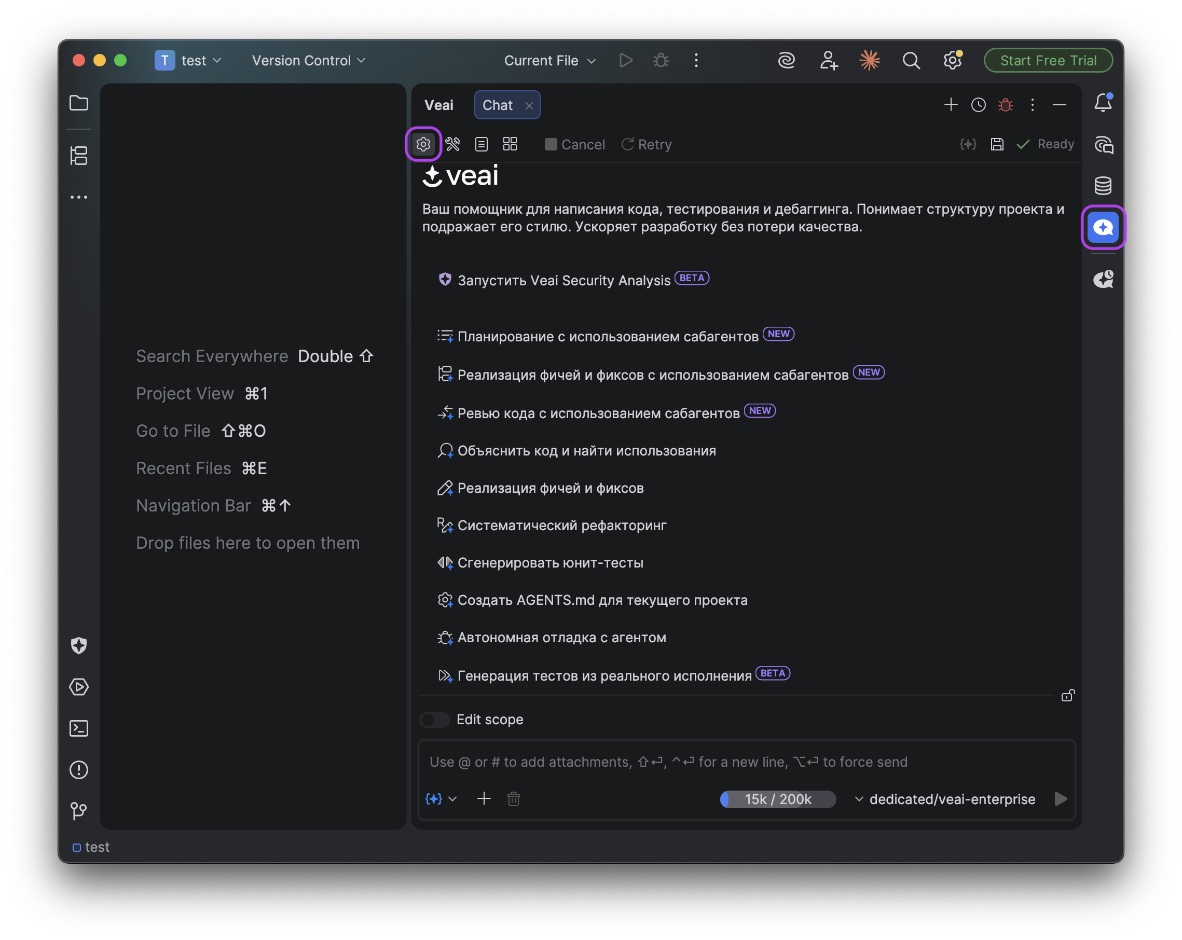Open the shield security tool window
This screenshot has width=1182, height=940.
tap(79, 646)
